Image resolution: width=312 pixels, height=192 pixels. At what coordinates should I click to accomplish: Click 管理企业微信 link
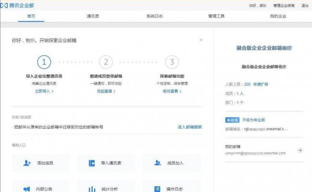[x=284, y=6]
